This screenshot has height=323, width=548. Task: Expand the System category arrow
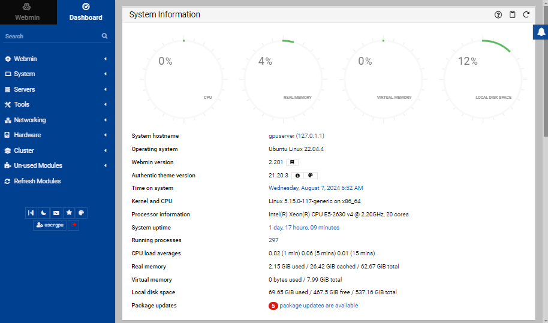(x=105, y=74)
